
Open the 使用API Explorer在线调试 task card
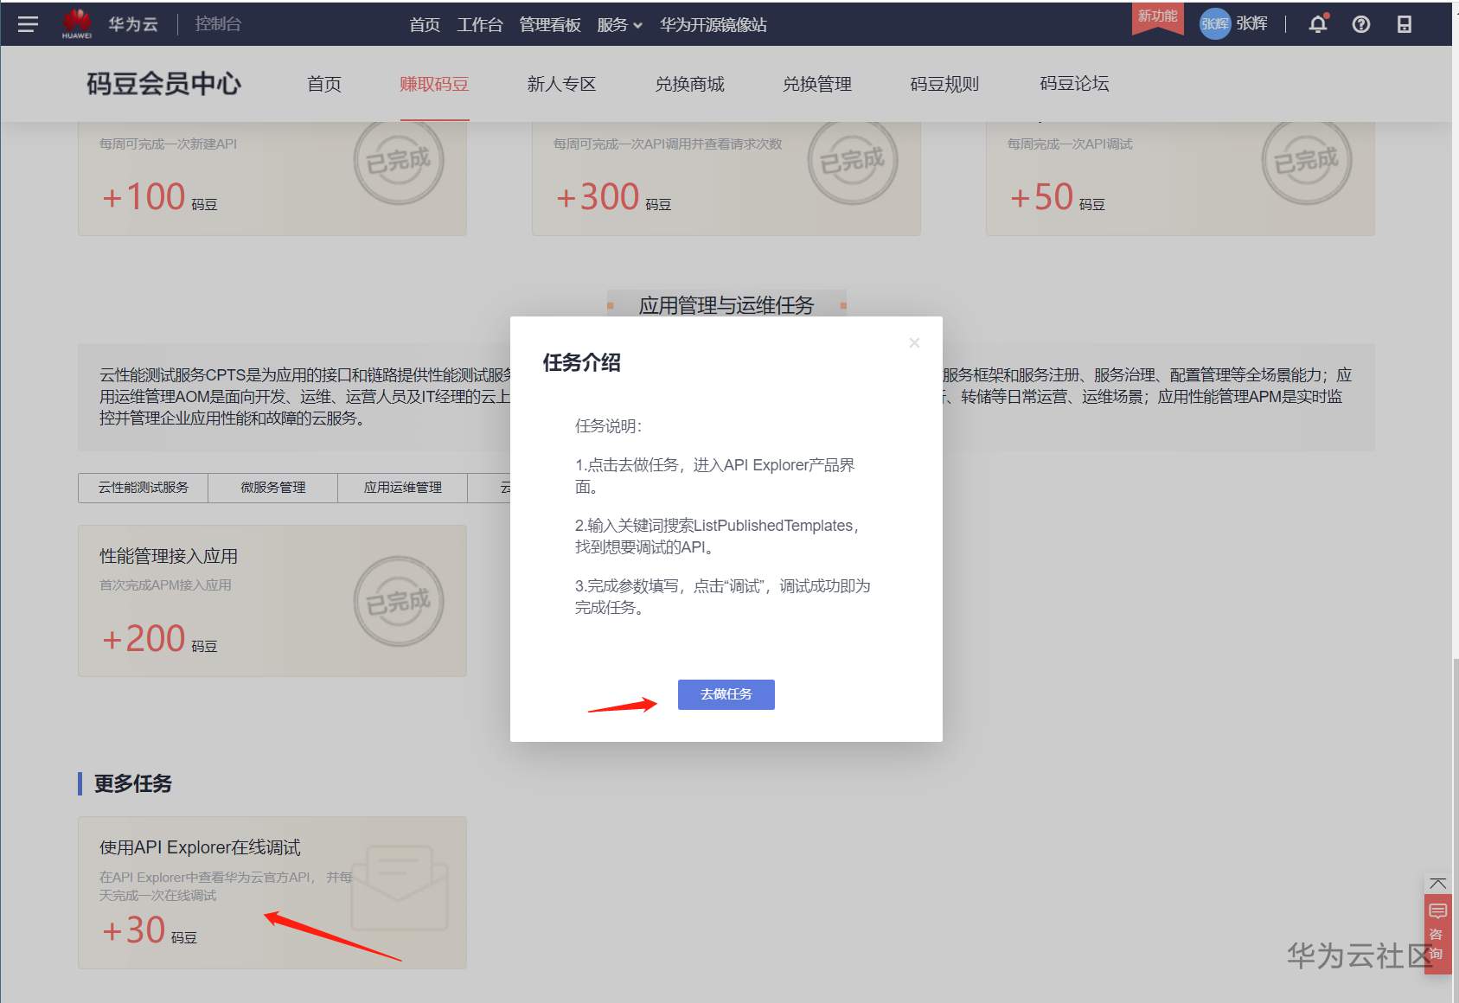(x=272, y=892)
